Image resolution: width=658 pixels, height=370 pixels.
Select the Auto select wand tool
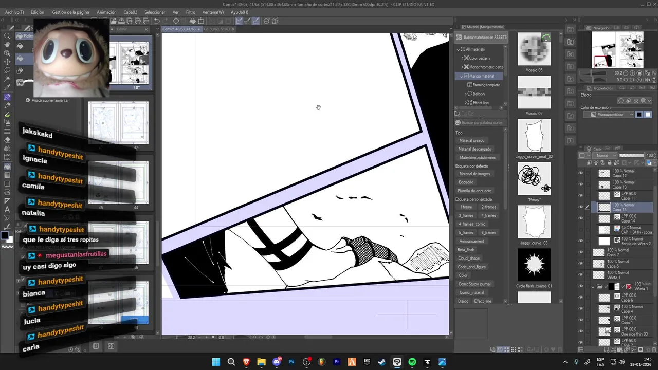pos(7,79)
